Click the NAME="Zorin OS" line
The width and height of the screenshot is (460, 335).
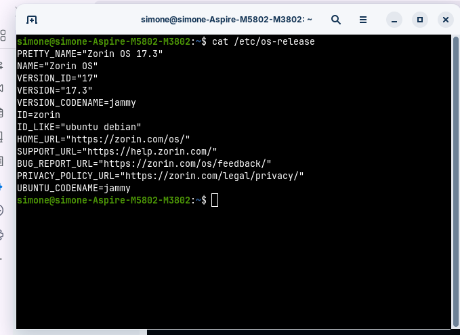(x=57, y=66)
